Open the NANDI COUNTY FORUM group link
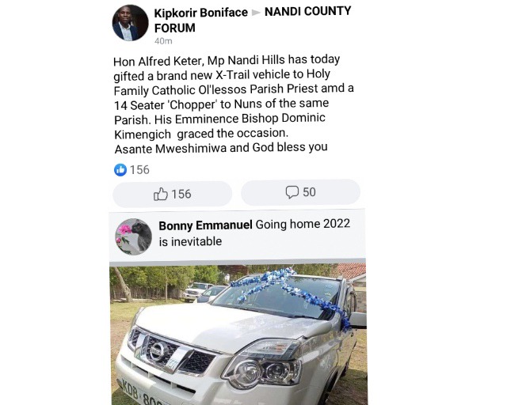 [x=253, y=20]
